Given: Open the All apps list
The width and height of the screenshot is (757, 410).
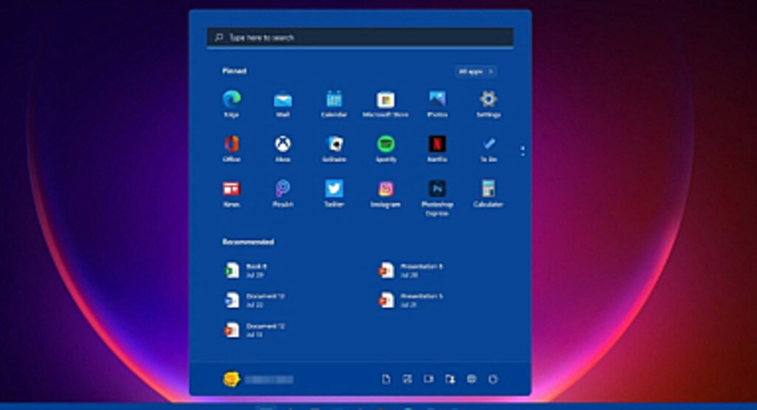Looking at the screenshot, I should click(x=475, y=72).
